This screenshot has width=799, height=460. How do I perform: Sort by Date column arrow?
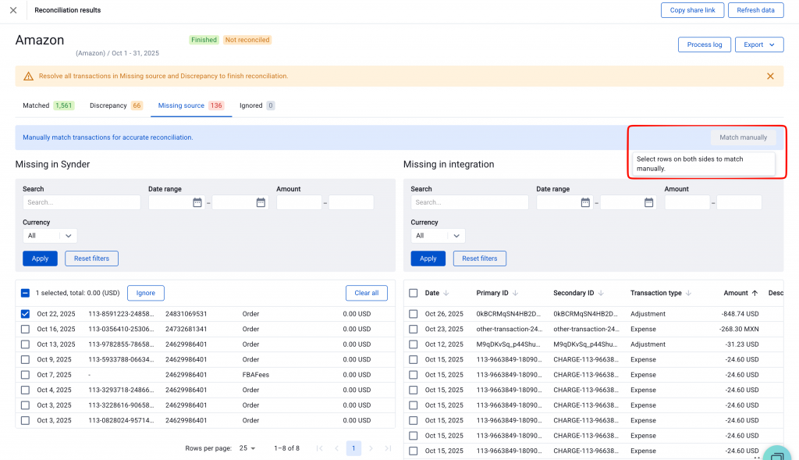coord(446,293)
